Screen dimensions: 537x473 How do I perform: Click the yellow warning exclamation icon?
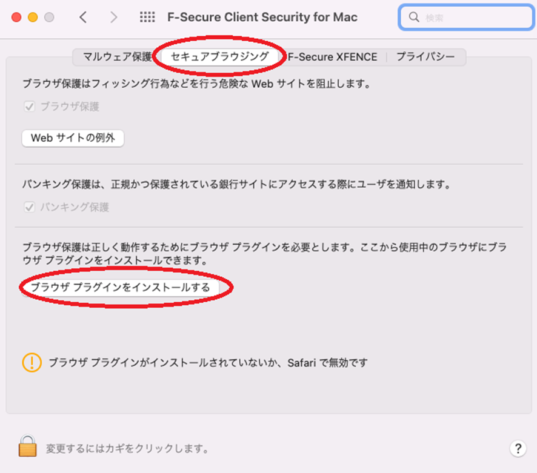coord(32,362)
